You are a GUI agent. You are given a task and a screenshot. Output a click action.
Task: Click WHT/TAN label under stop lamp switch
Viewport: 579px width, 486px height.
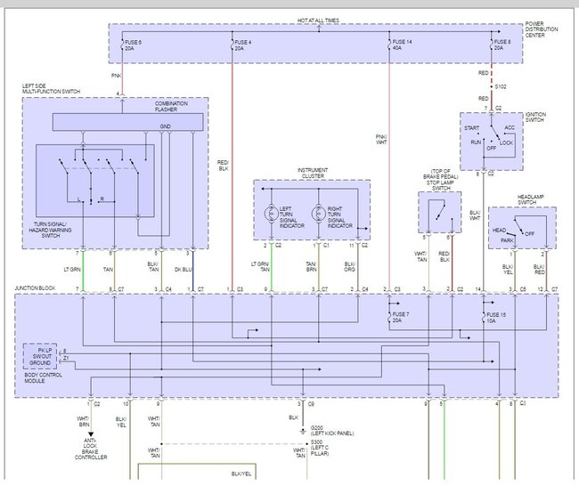420,257
